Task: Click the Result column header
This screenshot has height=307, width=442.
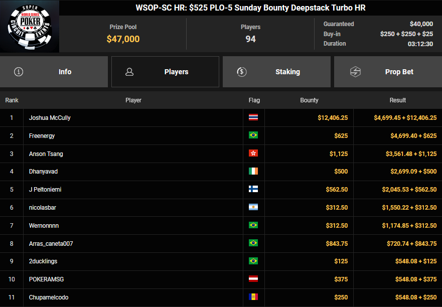Action: pos(397,100)
